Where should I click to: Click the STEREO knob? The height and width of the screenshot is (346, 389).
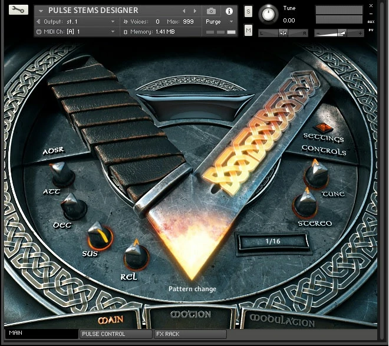tap(305, 203)
